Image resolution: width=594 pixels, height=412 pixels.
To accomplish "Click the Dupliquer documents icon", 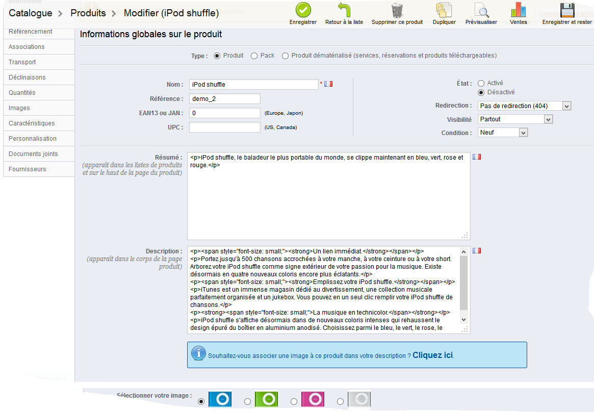I will pos(444,10).
